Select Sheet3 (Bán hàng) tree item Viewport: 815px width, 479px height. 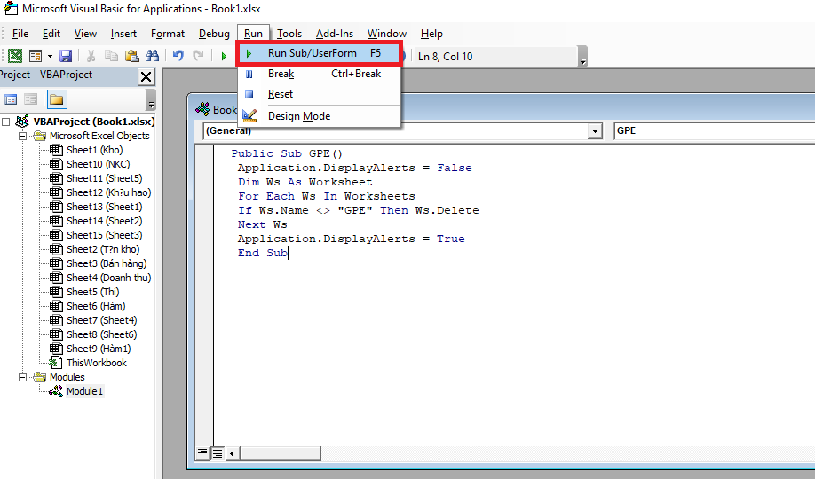click(107, 264)
